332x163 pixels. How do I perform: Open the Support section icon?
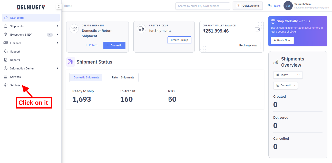[5, 51]
